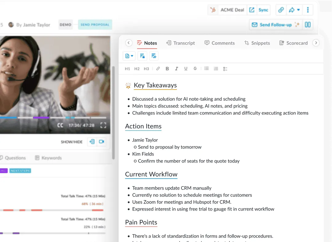The height and width of the screenshot is (242, 332).
Task: Click the share arrow icon
Action: (291, 10)
